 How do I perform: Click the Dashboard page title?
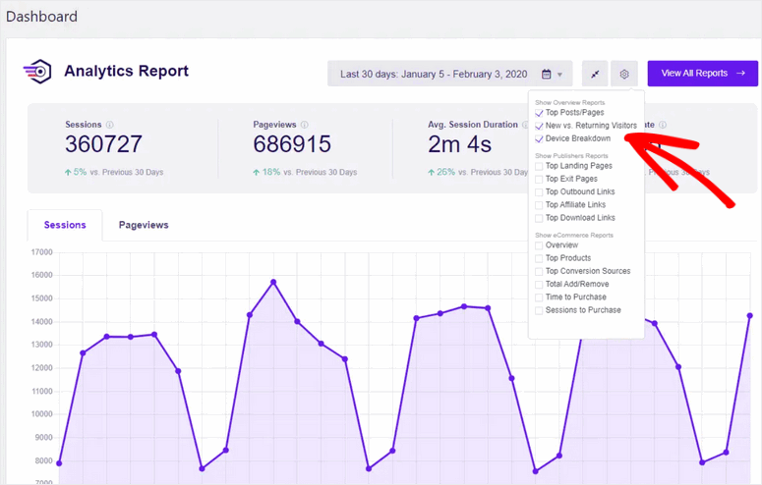pyautogui.click(x=42, y=17)
